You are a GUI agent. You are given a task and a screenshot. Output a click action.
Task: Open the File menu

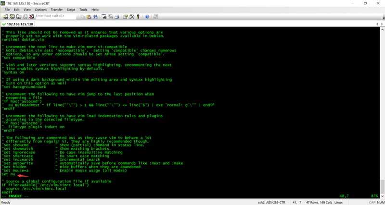pyautogui.click(x=7, y=10)
